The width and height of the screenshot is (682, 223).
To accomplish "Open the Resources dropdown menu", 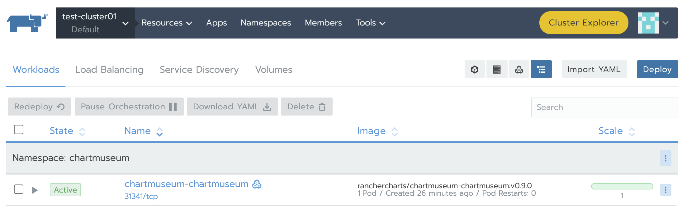I will pyautogui.click(x=167, y=23).
